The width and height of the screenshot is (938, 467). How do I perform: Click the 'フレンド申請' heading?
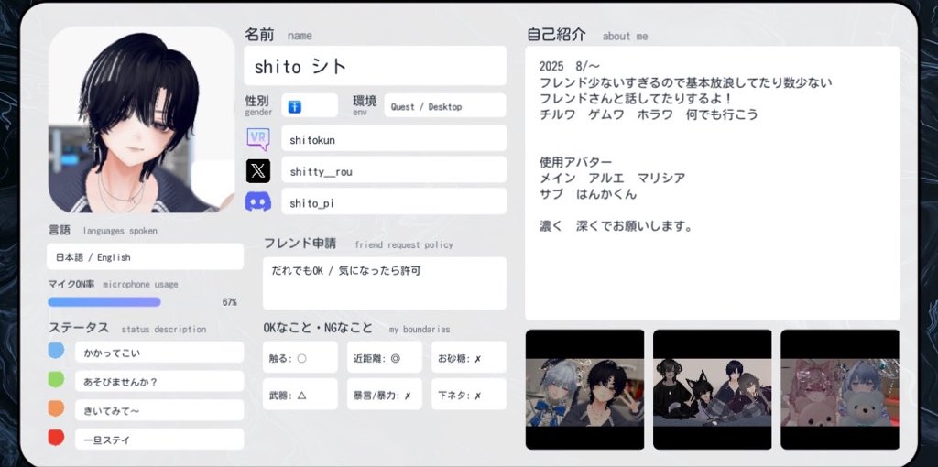(x=300, y=244)
